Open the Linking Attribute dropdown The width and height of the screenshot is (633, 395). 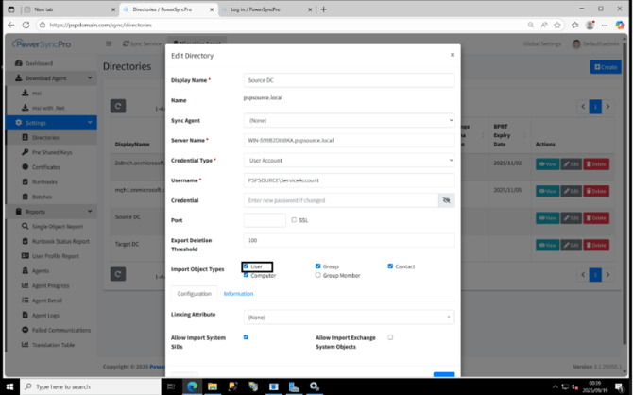[350, 318]
